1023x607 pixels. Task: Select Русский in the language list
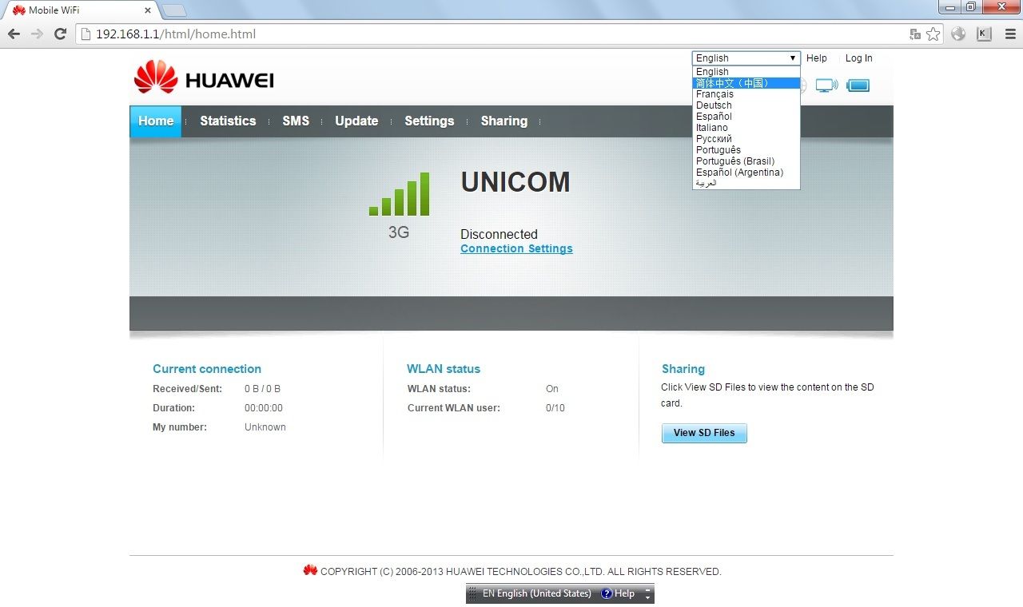coord(746,139)
